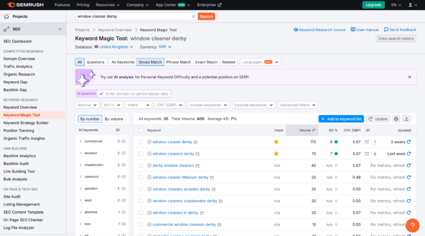Open the orange help question bubble
425x236 pixels.
[412, 226]
